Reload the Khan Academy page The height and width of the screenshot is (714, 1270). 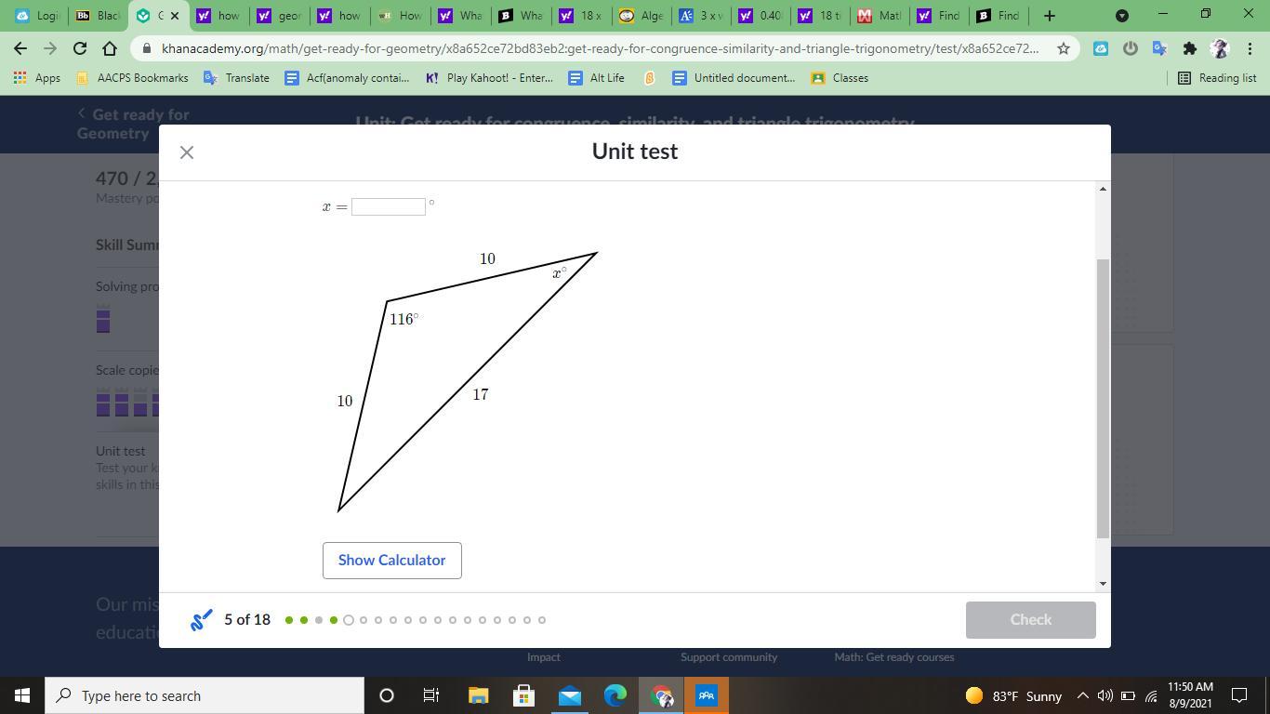coord(80,48)
